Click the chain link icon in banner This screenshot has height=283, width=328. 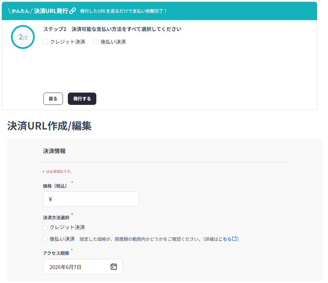coord(72,11)
